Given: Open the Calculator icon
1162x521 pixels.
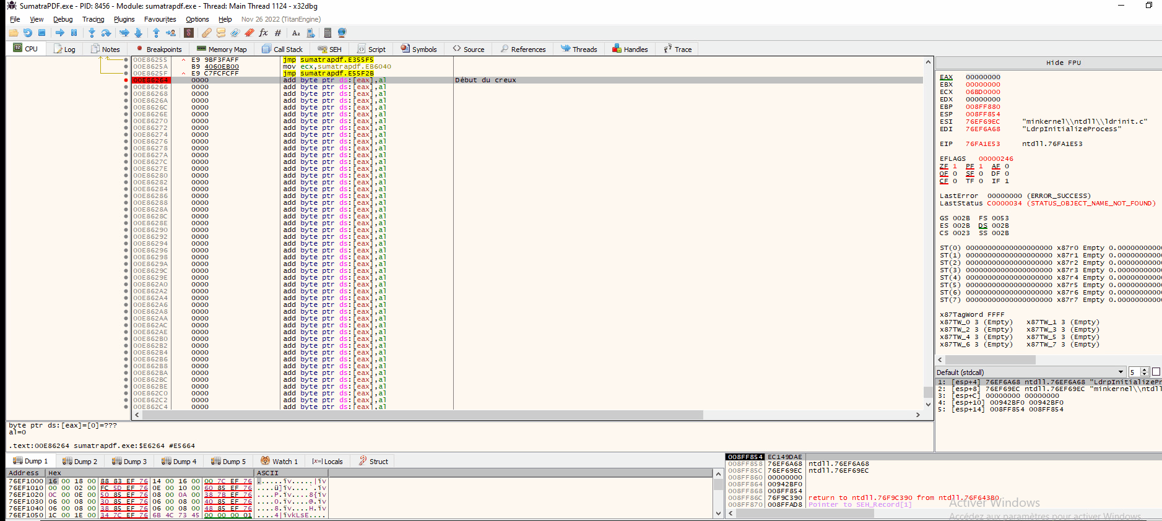Looking at the screenshot, I should (x=327, y=33).
